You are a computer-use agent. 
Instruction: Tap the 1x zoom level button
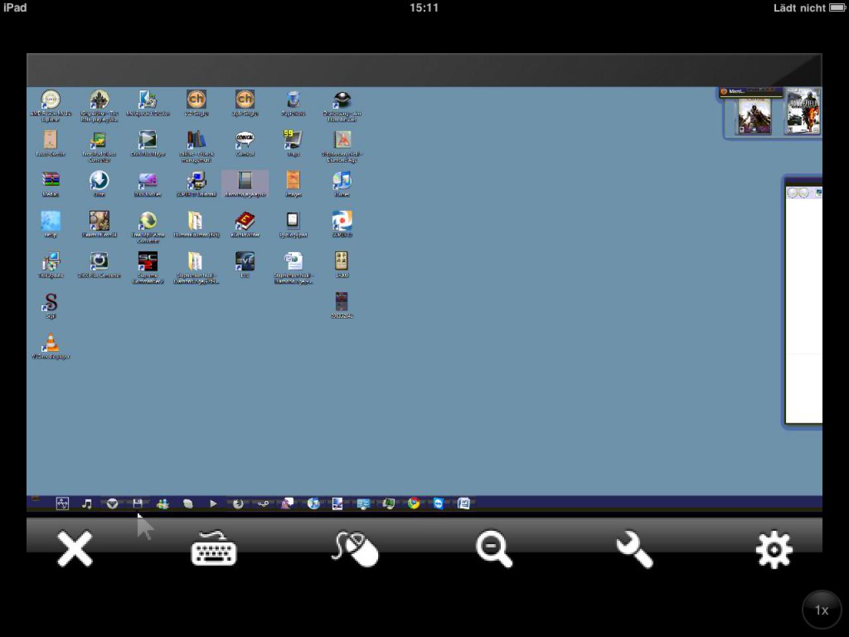pos(822,610)
